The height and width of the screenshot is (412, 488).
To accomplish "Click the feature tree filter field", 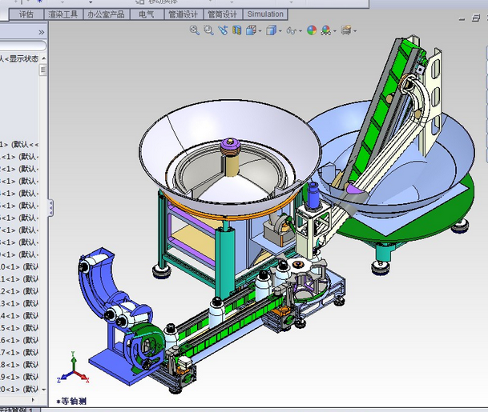I will [22, 46].
